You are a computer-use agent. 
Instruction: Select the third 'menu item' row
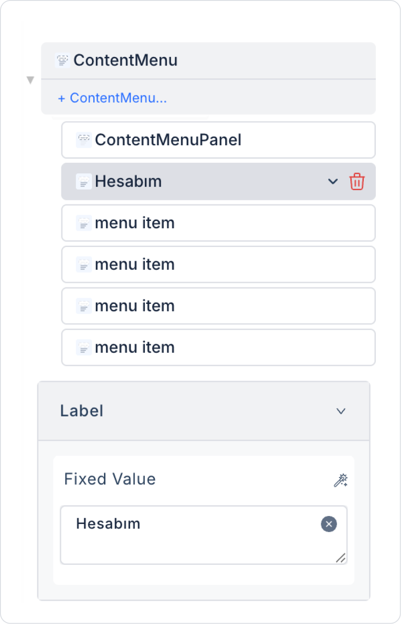tap(218, 306)
